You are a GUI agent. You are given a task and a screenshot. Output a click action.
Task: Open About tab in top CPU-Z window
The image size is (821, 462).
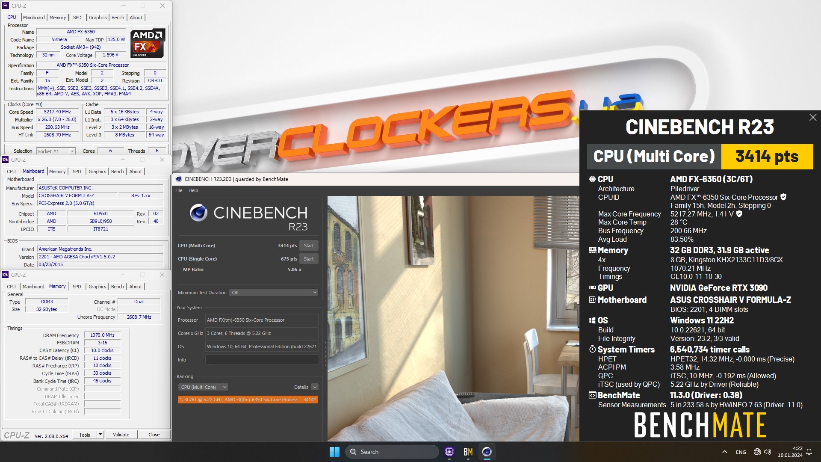point(136,18)
